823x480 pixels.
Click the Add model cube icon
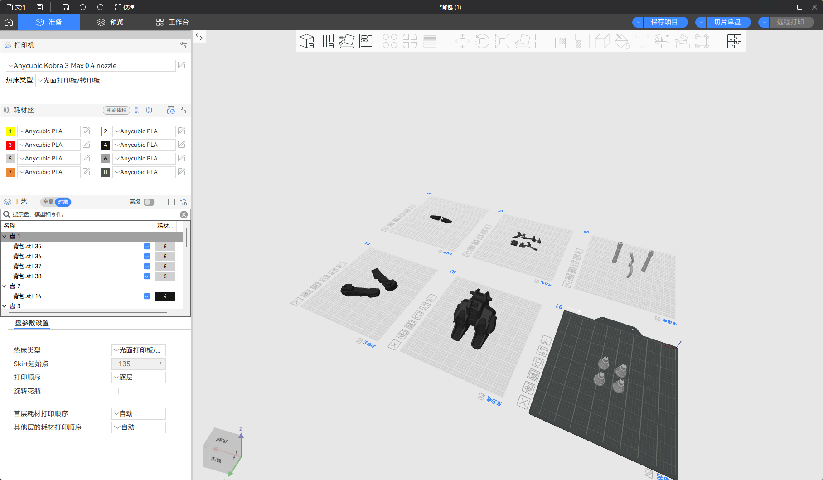coord(306,41)
